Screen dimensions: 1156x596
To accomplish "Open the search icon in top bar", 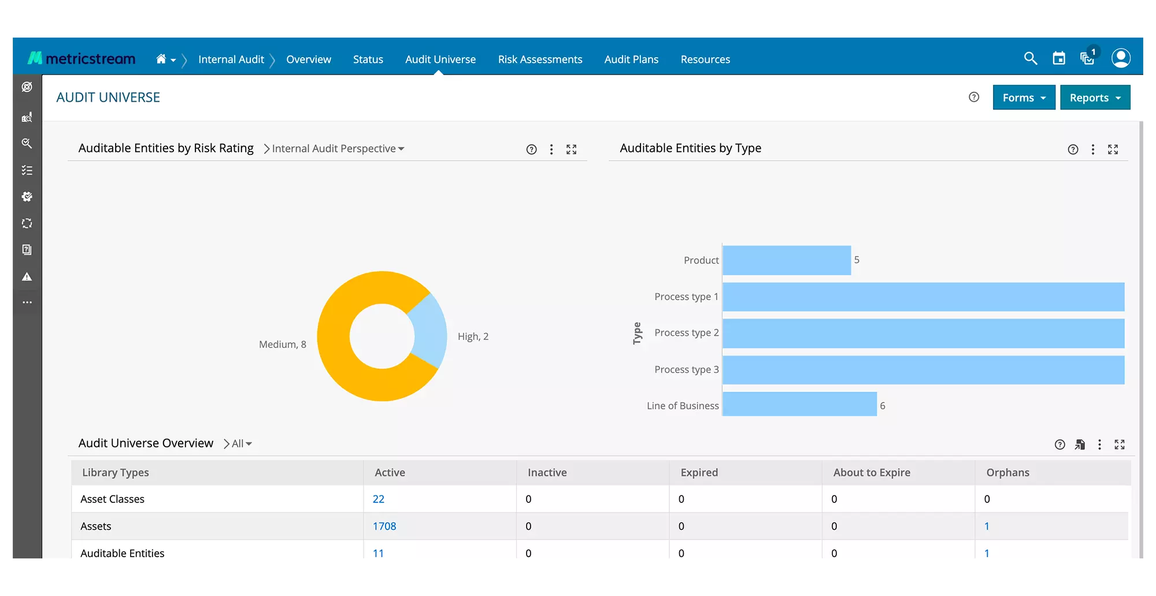I will [1031, 58].
